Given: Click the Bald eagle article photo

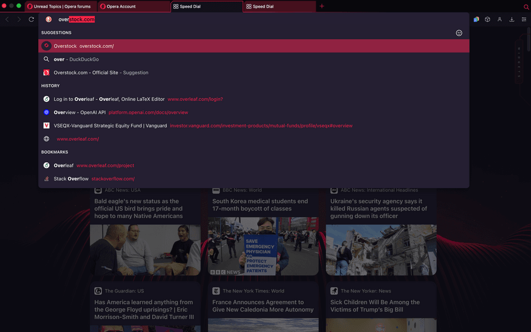Looking at the screenshot, I should pyautogui.click(x=145, y=250).
